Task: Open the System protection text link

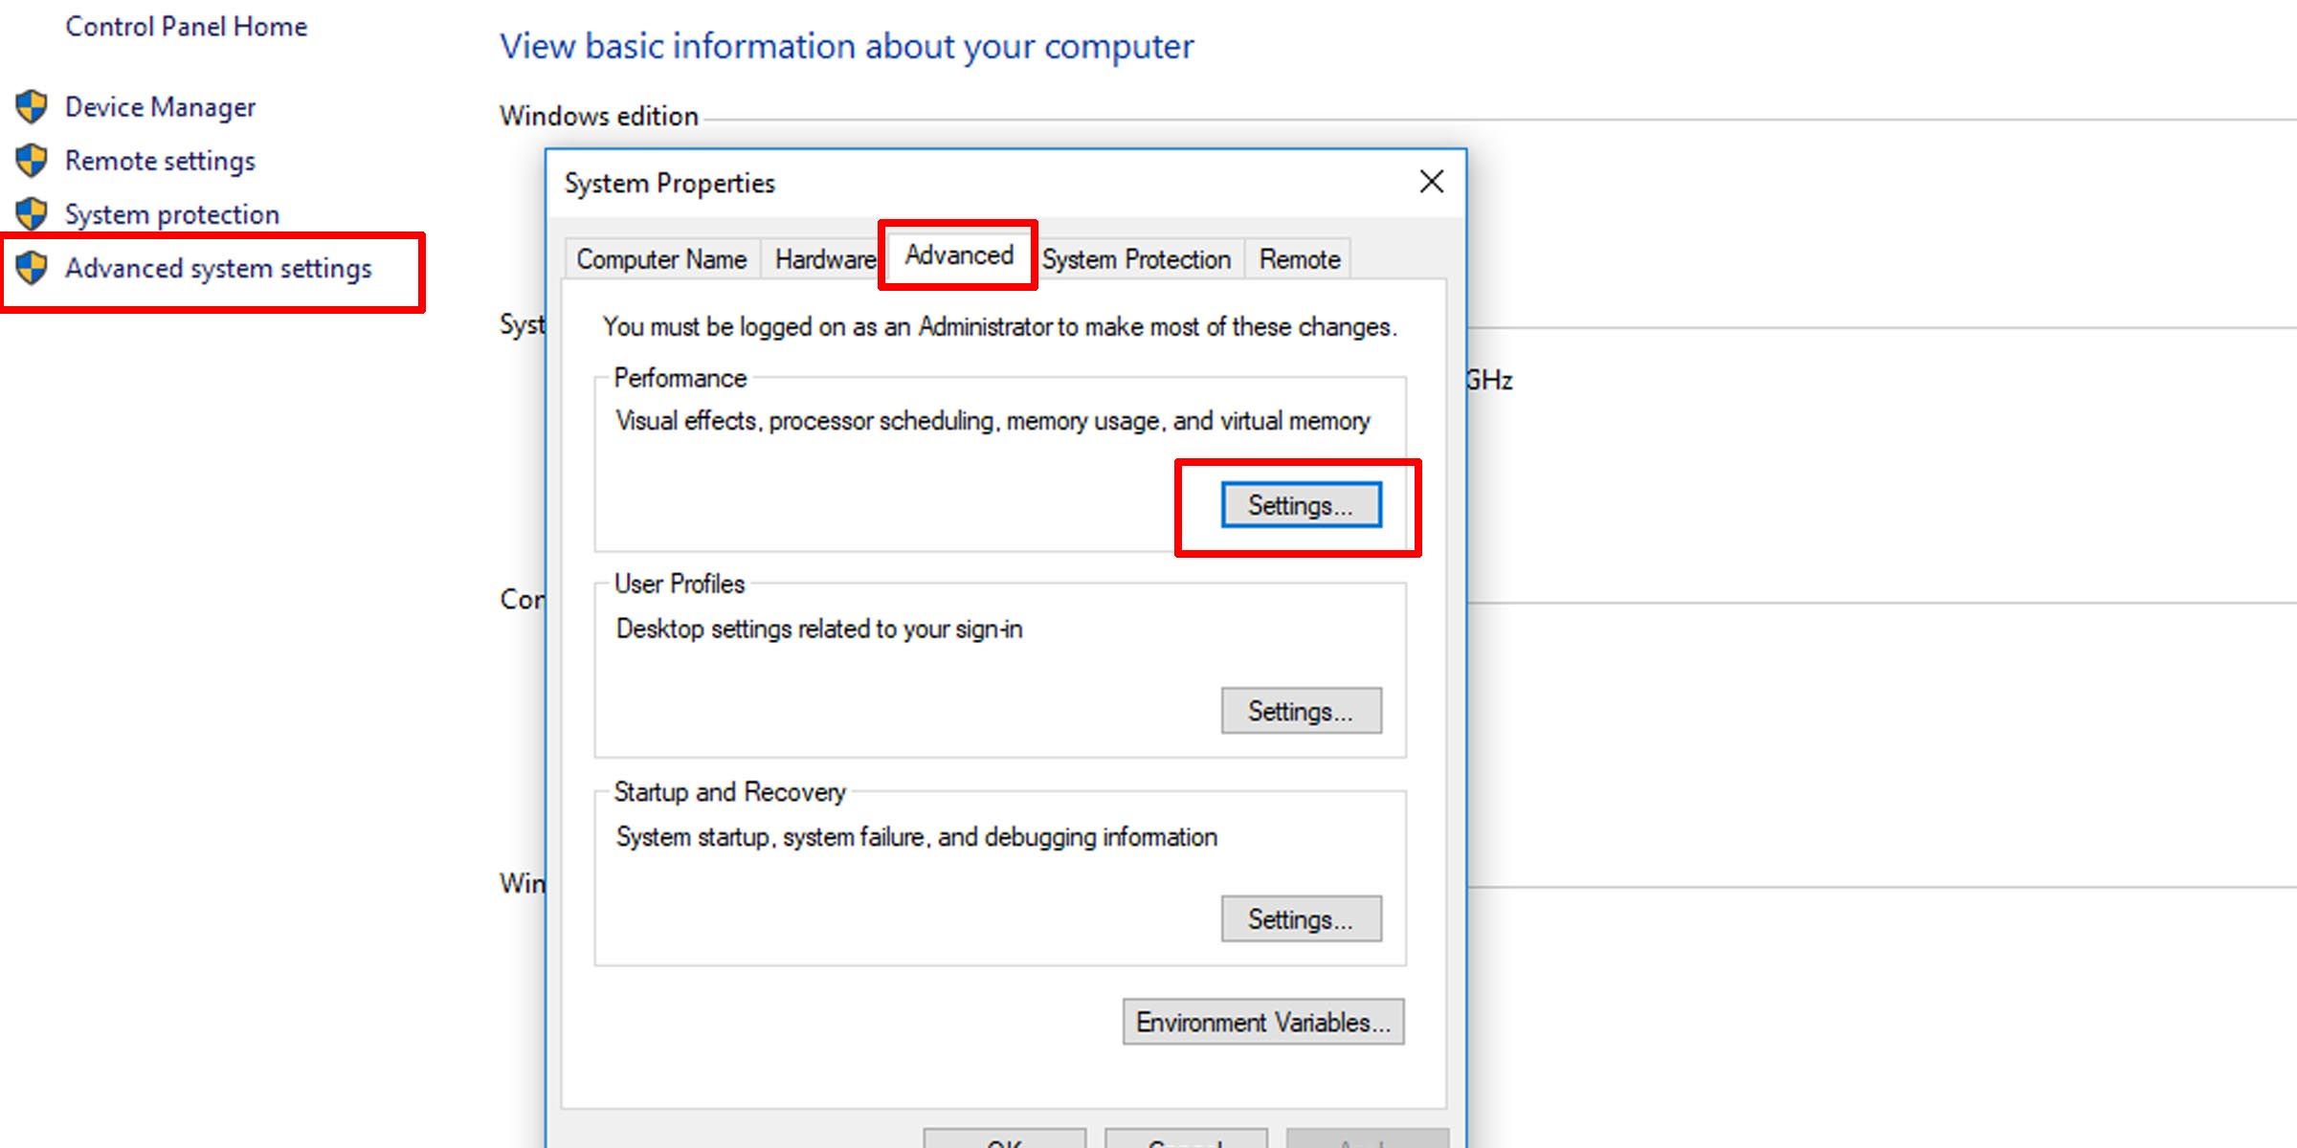Action: click(172, 214)
